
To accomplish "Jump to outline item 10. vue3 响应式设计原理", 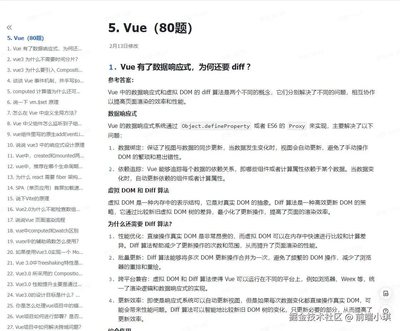I will click(46, 145).
